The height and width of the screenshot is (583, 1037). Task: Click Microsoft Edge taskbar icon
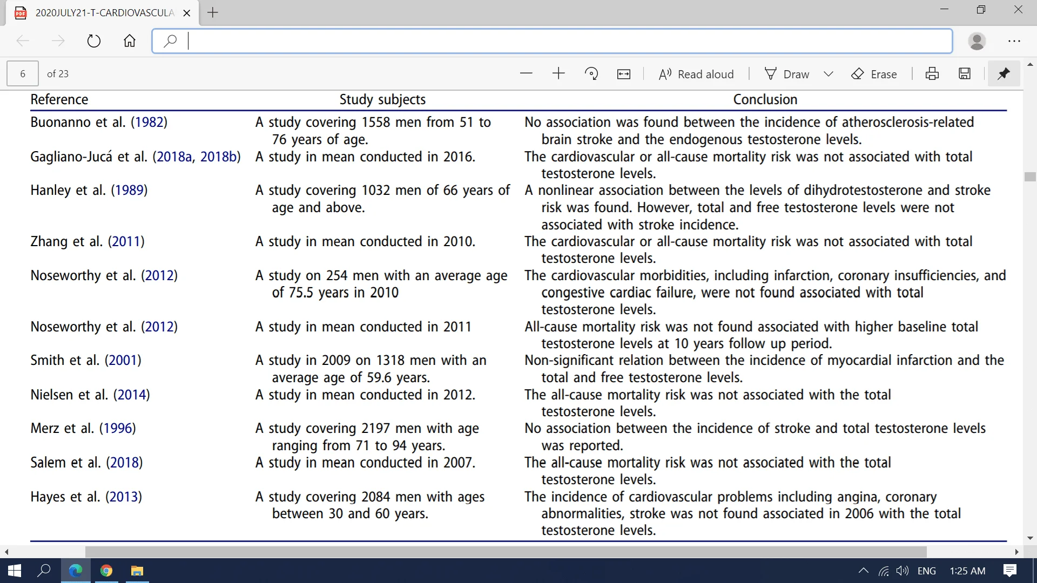[76, 571]
